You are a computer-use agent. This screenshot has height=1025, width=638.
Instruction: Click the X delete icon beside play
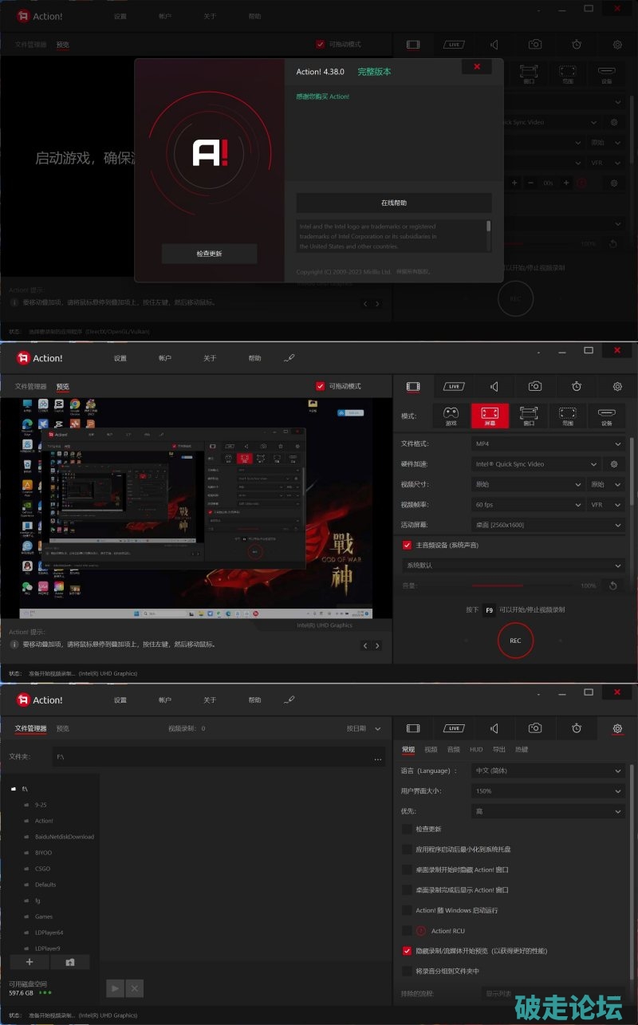click(x=135, y=988)
